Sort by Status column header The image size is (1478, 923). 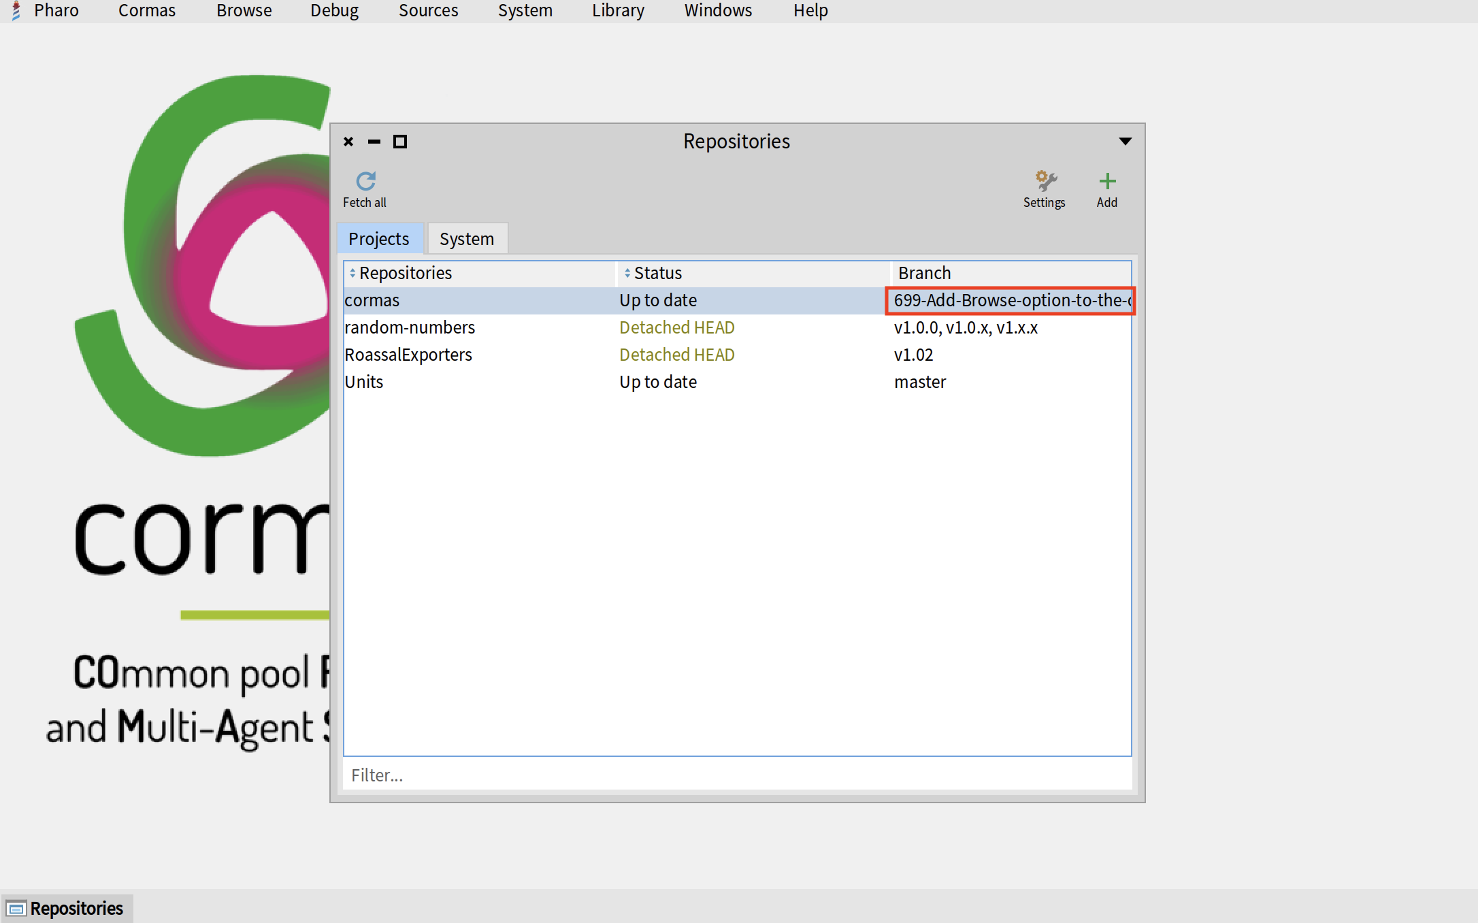[657, 273]
